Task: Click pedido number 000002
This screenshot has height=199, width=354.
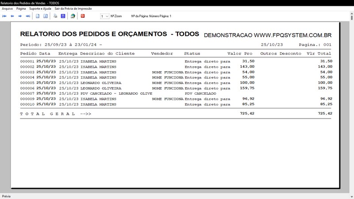Action: click(27, 67)
